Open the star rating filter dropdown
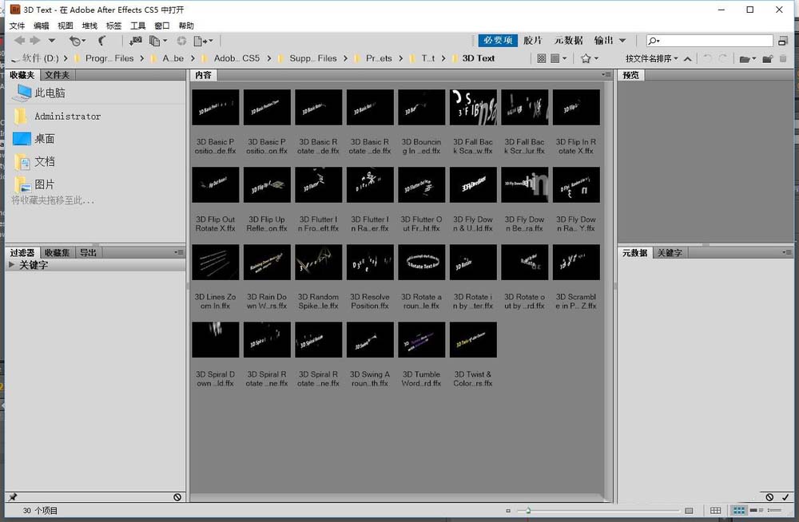 click(589, 58)
